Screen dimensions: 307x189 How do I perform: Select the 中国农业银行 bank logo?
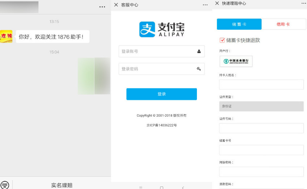[236, 61]
